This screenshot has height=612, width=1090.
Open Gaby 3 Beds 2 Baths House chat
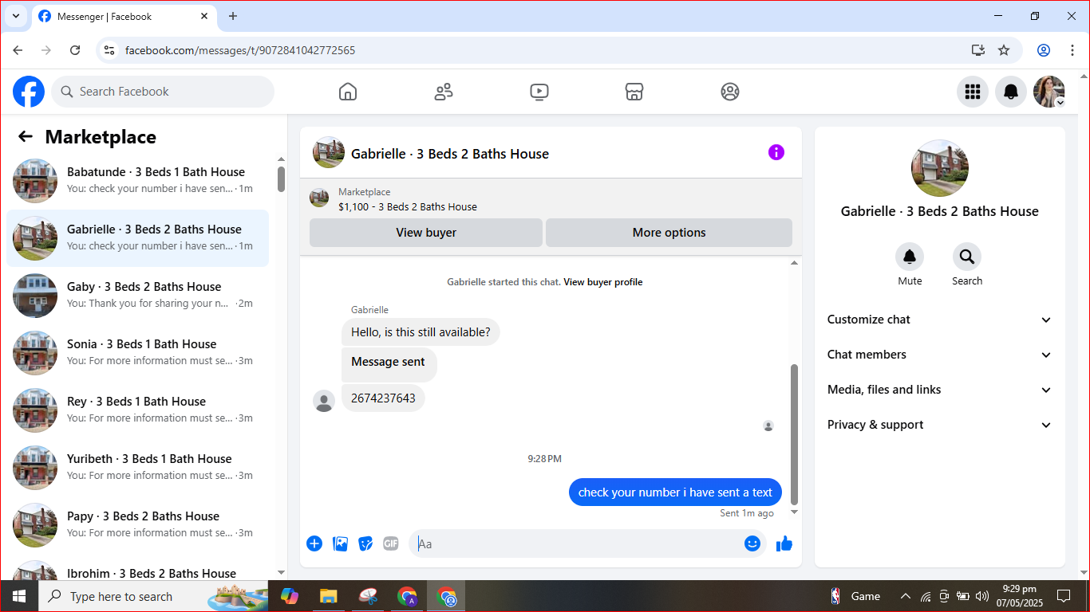click(x=137, y=296)
